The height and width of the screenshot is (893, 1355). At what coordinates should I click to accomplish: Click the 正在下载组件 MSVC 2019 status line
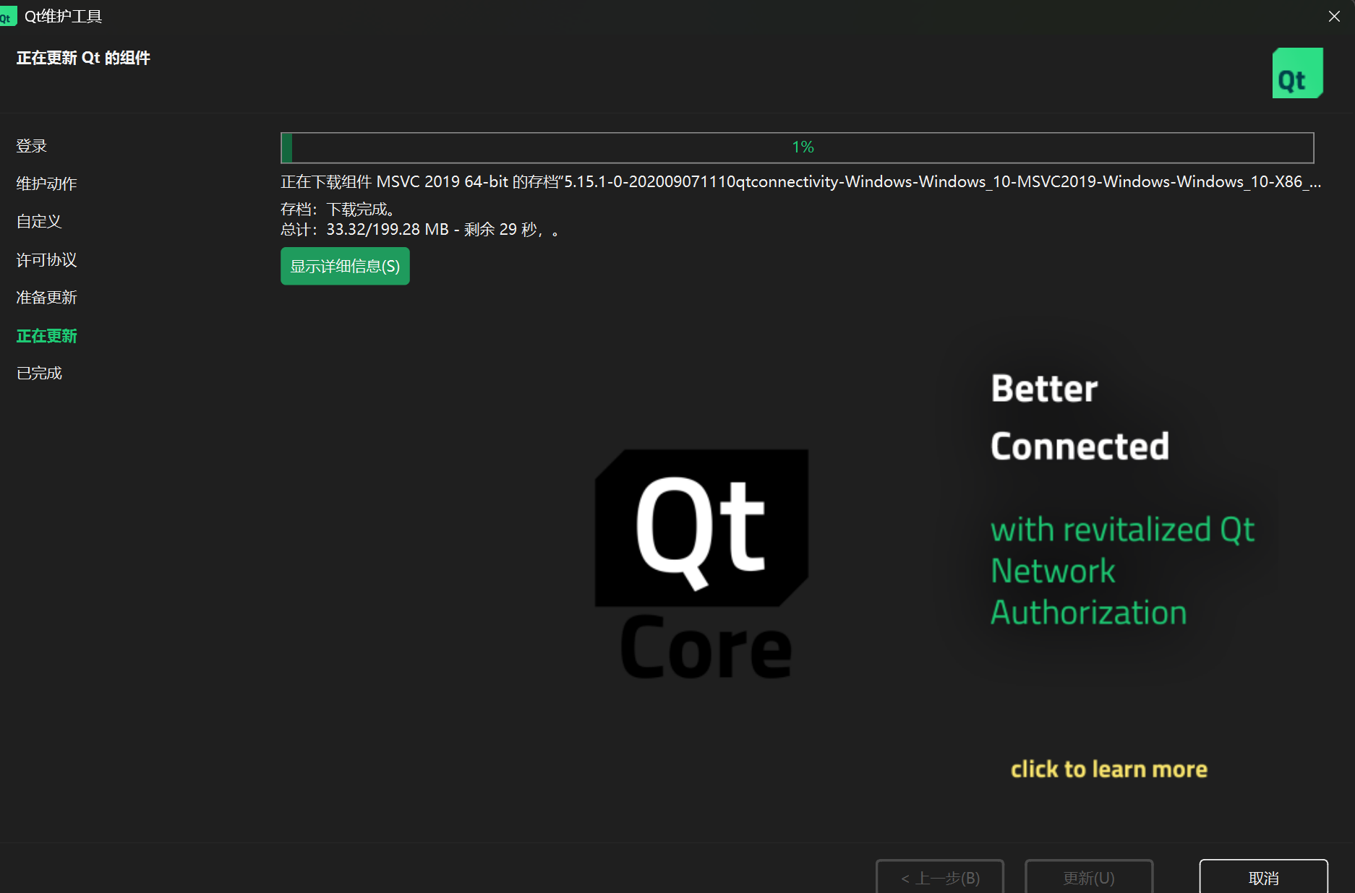pos(800,182)
